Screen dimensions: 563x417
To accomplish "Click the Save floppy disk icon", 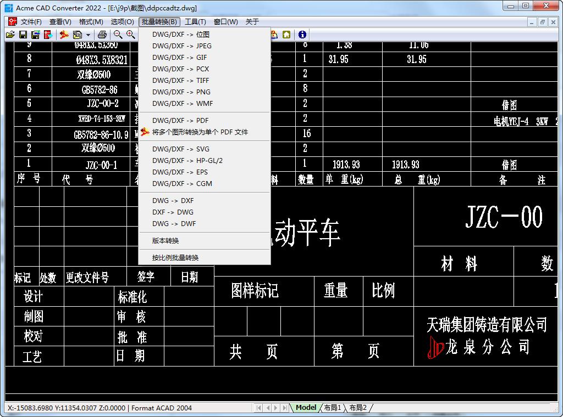I will point(23,35).
